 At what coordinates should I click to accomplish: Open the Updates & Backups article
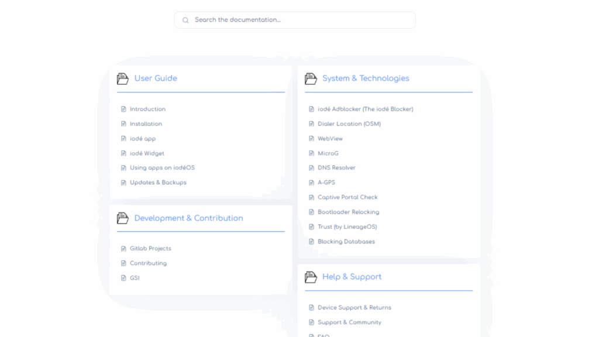[x=158, y=183]
